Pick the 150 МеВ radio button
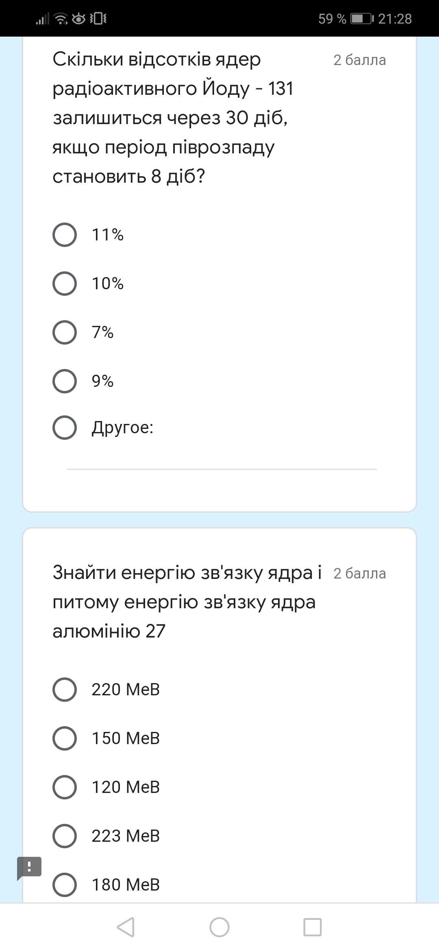Viewport: 439px width, 952px height. 65,738
